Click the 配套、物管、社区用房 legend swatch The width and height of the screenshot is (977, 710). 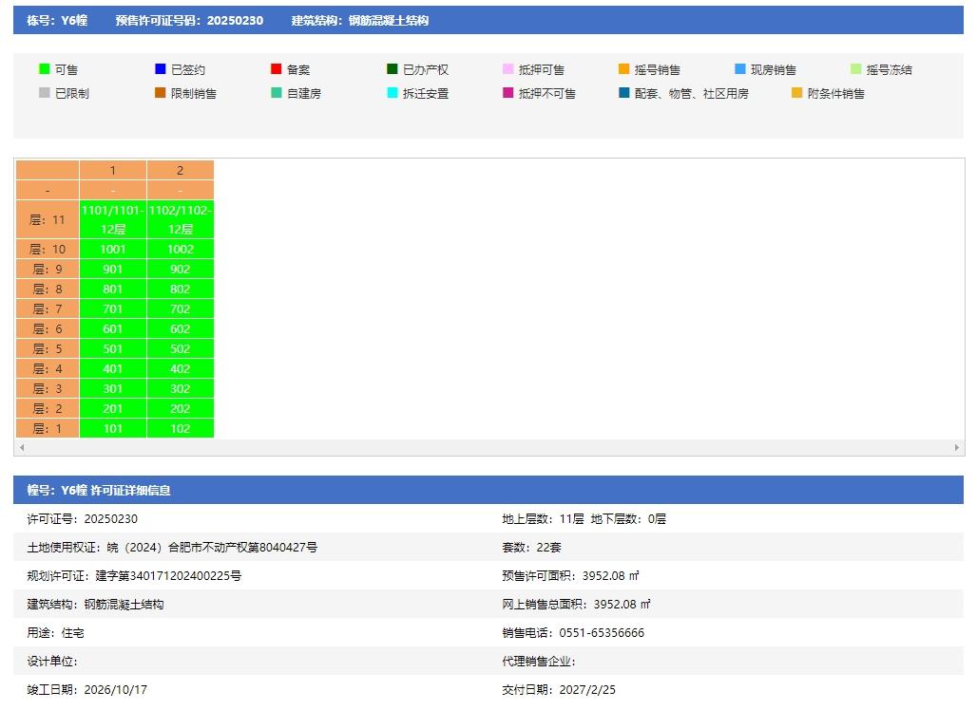click(623, 93)
